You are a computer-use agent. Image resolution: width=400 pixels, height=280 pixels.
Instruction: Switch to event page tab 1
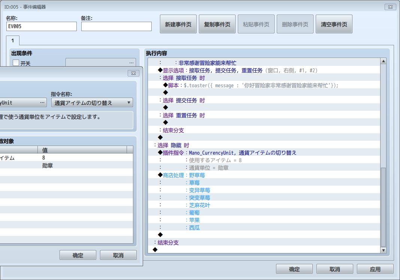pos(12,40)
